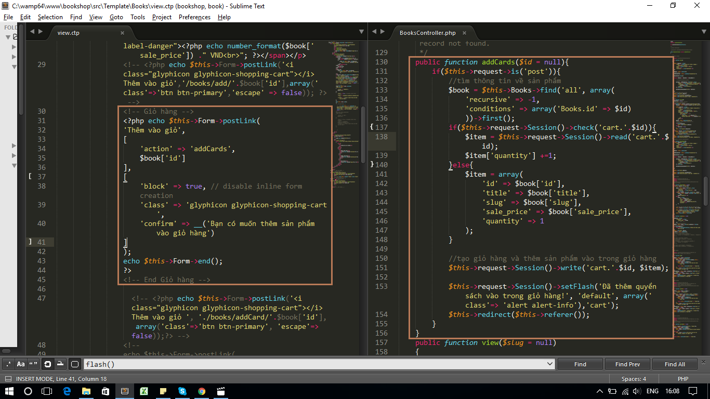Open Skype from the taskbar
Image resolution: width=710 pixels, height=399 pixels.
[x=182, y=391]
